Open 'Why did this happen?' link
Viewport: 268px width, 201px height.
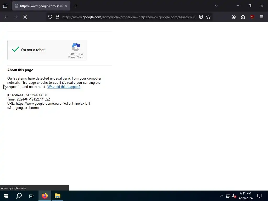click(x=64, y=87)
